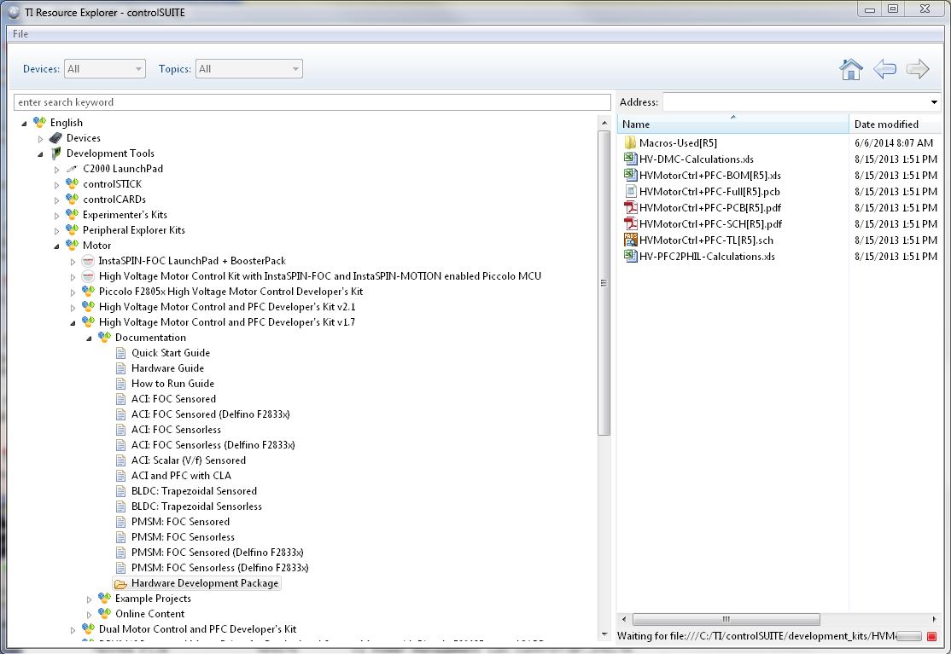Open ACI: FOC Sensorless (Delfino F2833x)
Screen dimensions: 951x654
[x=213, y=445]
